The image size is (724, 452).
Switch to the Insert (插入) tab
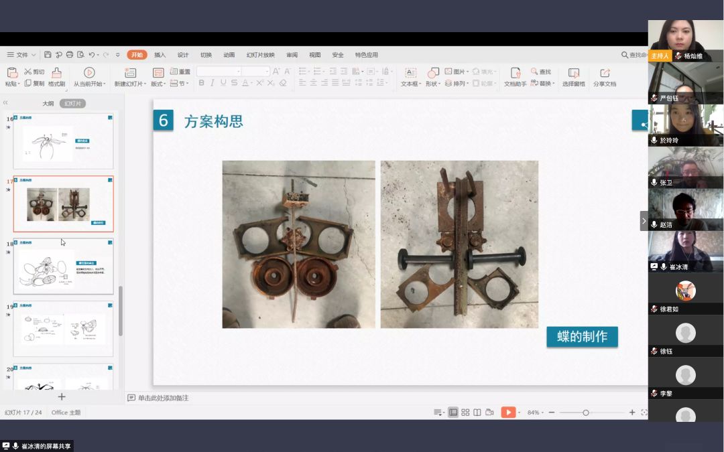[x=160, y=55]
